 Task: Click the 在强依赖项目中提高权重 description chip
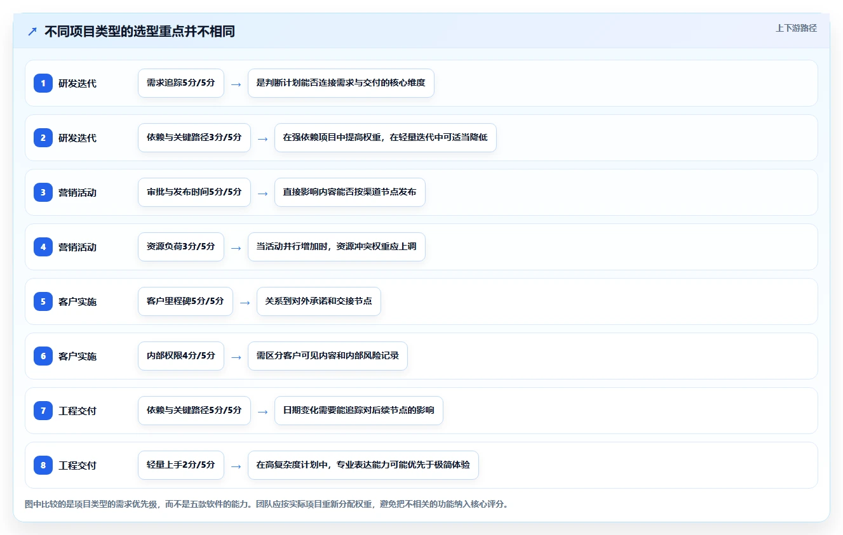386,138
